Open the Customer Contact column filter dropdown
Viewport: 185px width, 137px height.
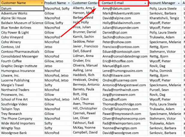click(x=98, y=3)
